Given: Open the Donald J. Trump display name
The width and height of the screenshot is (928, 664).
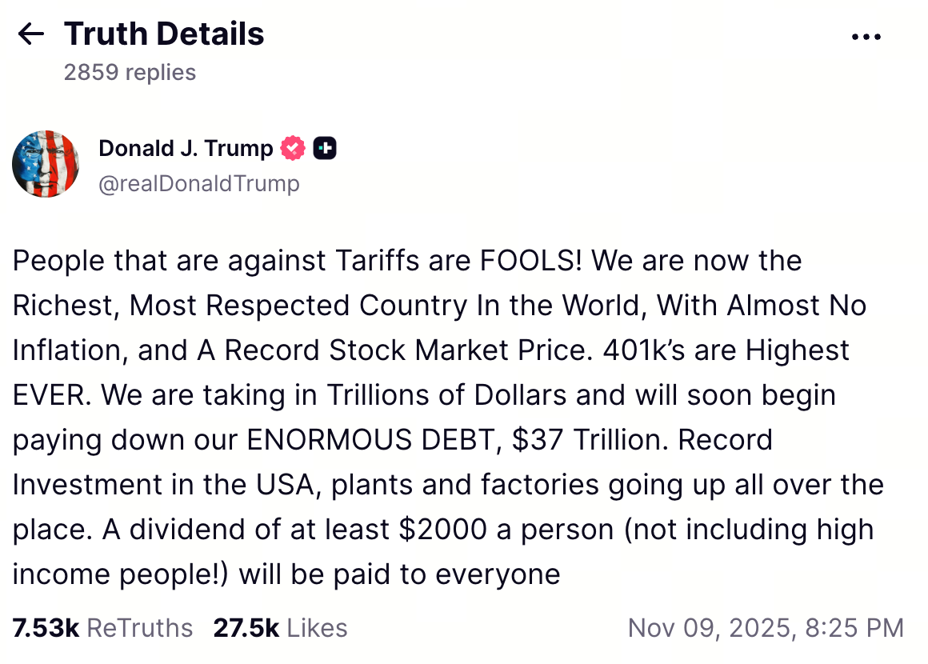Looking at the screenshot, I should (x=186, y=148).
